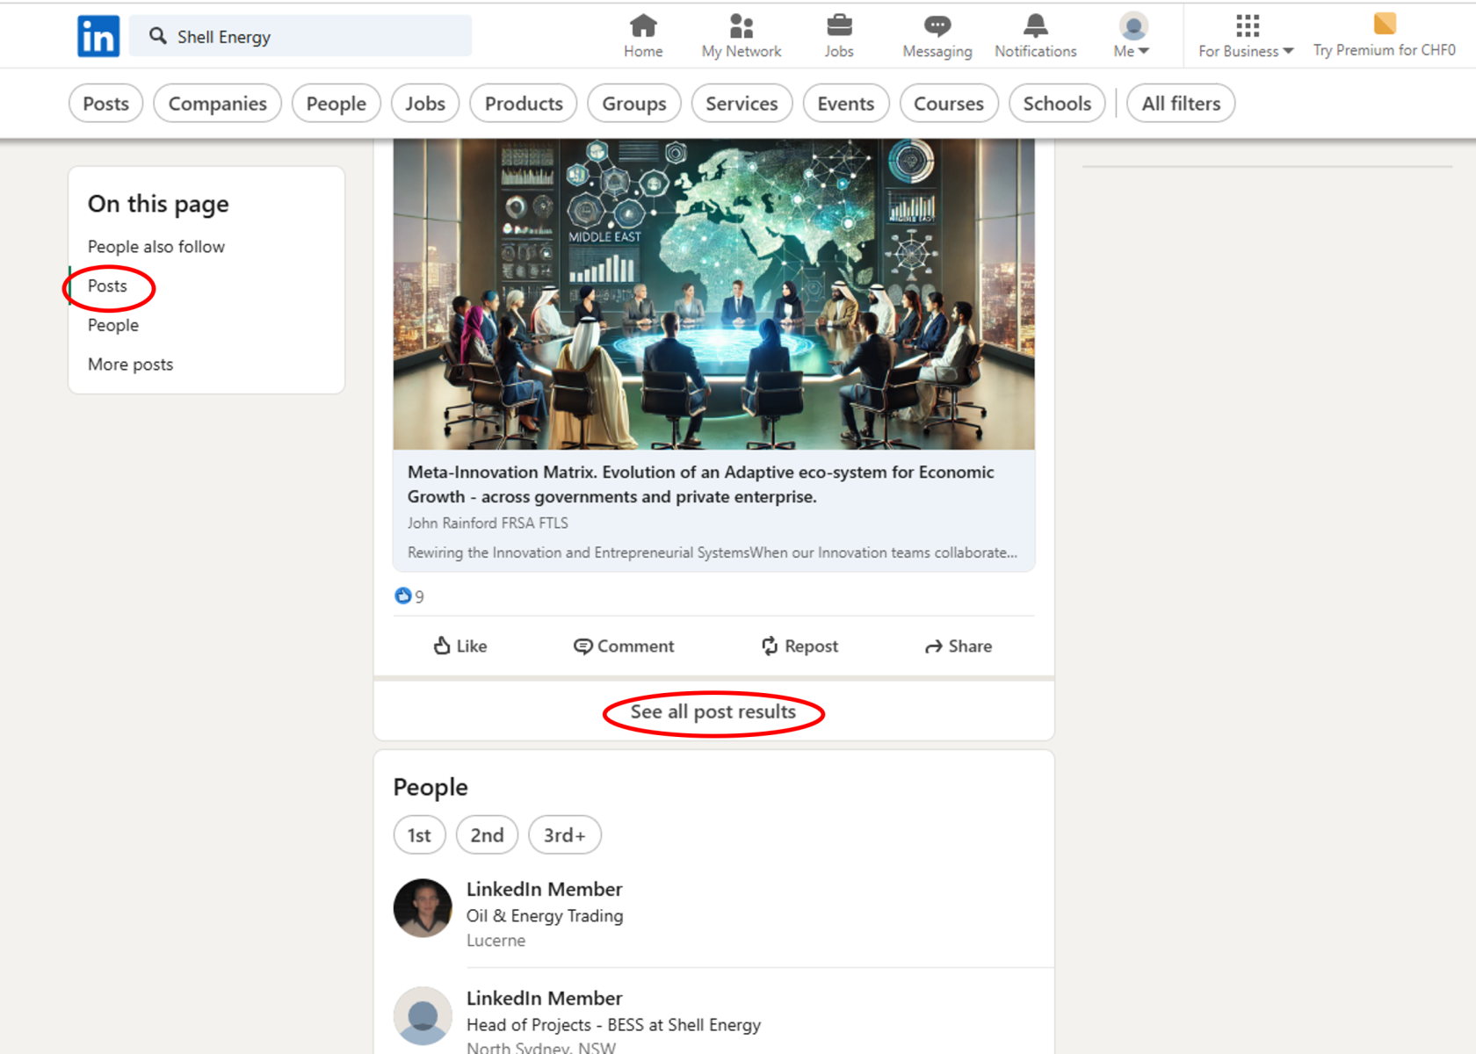Image resolution: width=1476 pixels, height=1054 pixels.
Task: Filter results by Products pill
Action: [524, 104]
